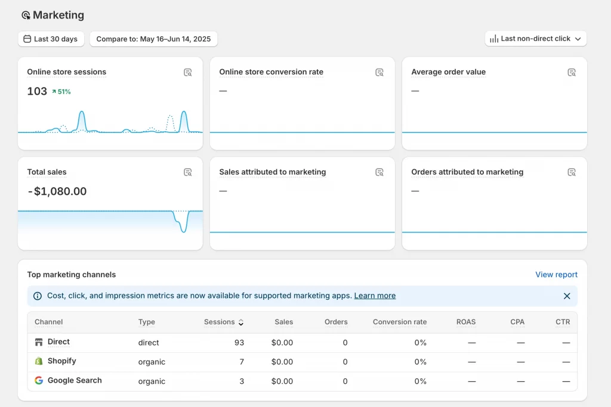The height and width of the screenshot is (407, 611).
Task: Click the CTR column header
Action: coord(563,322)
